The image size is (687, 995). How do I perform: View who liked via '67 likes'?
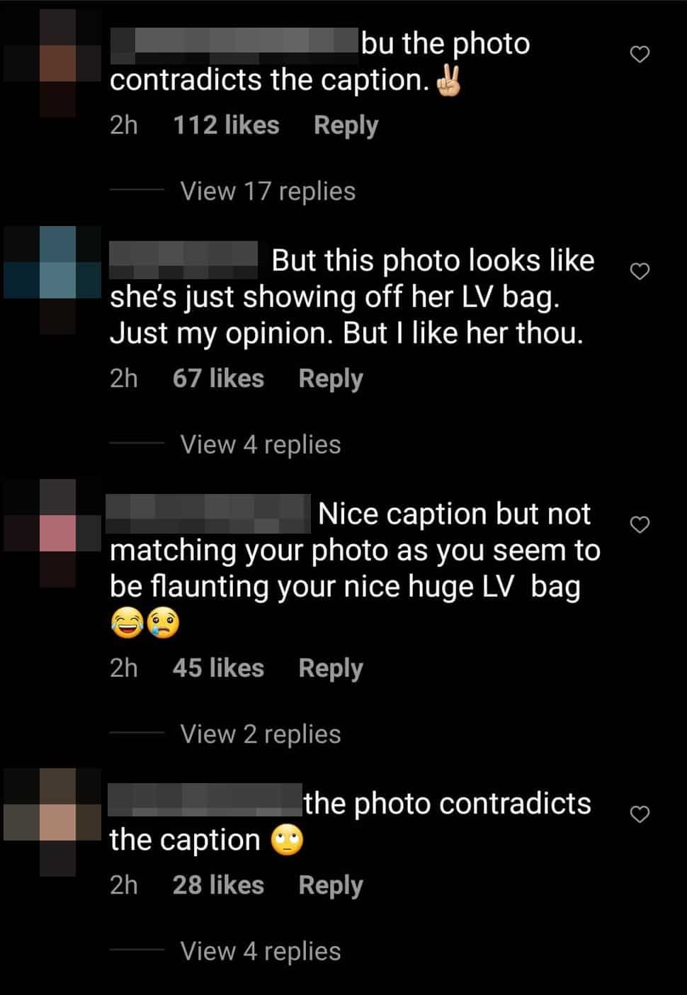[218, 378]
